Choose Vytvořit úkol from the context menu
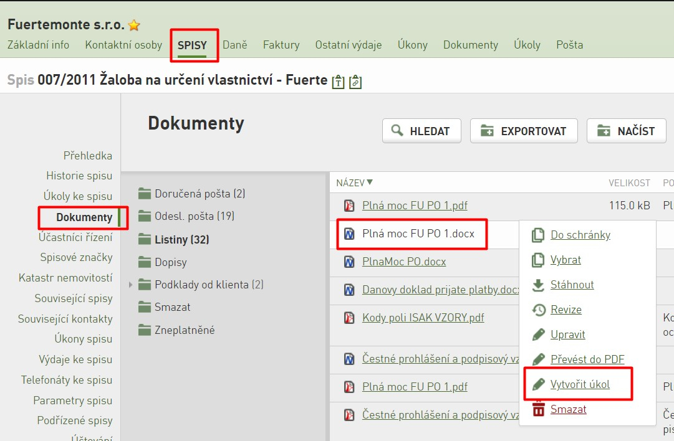 [580, 384]
